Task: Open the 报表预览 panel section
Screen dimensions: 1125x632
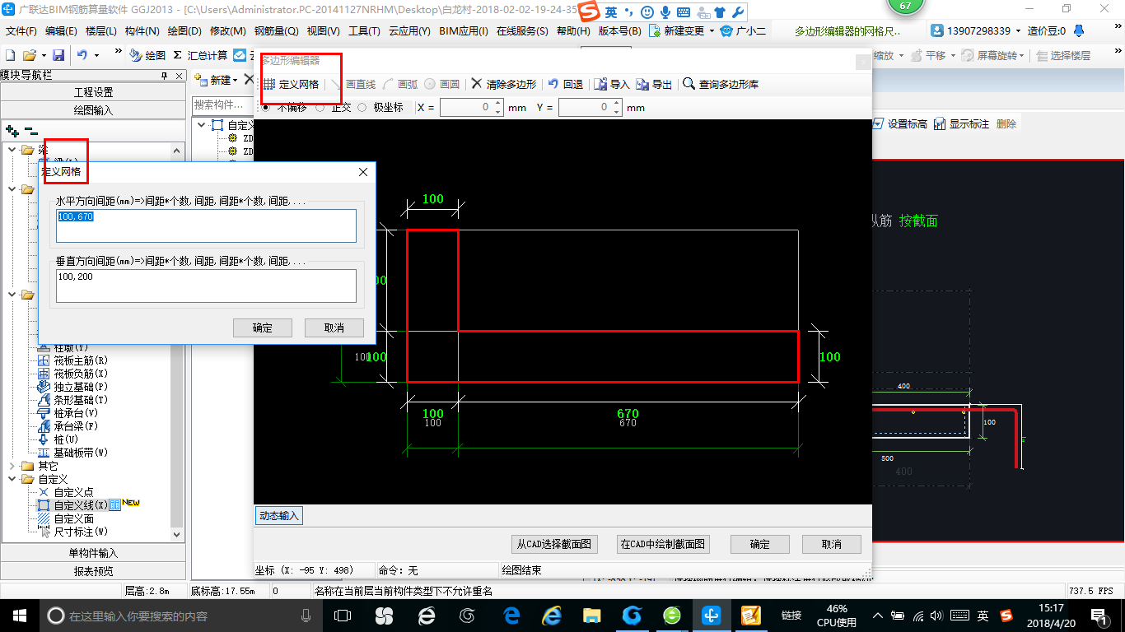Action: [93, 571]
